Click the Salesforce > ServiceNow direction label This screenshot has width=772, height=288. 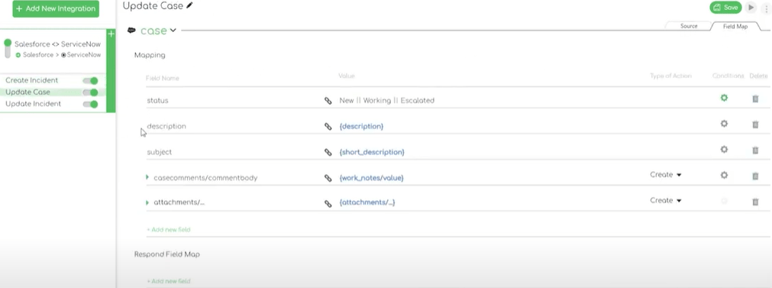tap(58, 55)
